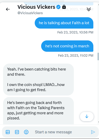Click the blue verified badge

58,7
